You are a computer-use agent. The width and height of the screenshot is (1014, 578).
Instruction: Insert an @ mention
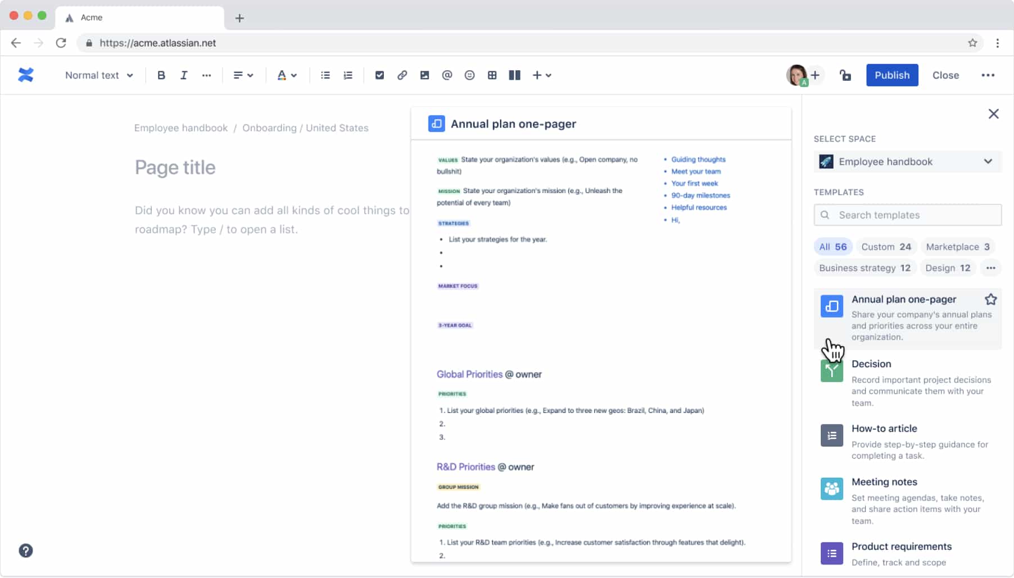(x=447, y=75)
